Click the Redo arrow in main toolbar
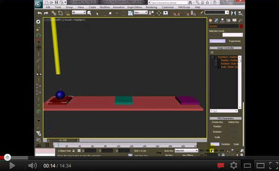Screen dimensions: 279x171 coord(46,13)
